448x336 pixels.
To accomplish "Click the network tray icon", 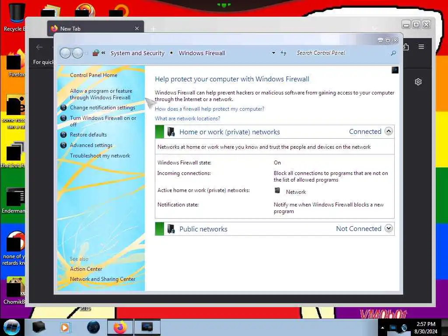I will (393, 328).
